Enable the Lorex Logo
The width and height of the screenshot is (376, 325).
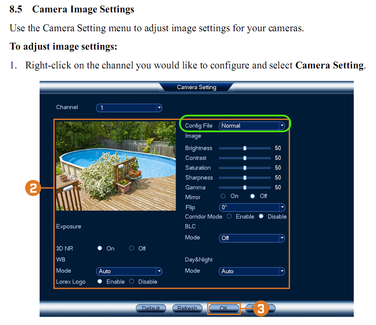point(100,281)
